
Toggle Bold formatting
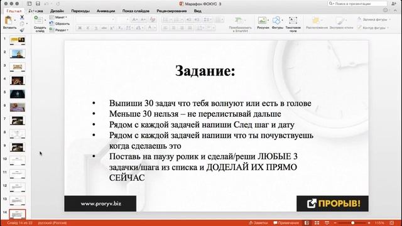(x=80, y=28)
